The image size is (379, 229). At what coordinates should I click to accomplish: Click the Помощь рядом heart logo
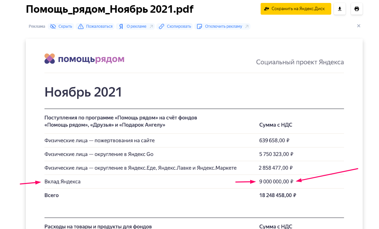50,59
